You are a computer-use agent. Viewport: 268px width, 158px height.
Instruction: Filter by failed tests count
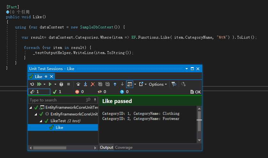79,92
